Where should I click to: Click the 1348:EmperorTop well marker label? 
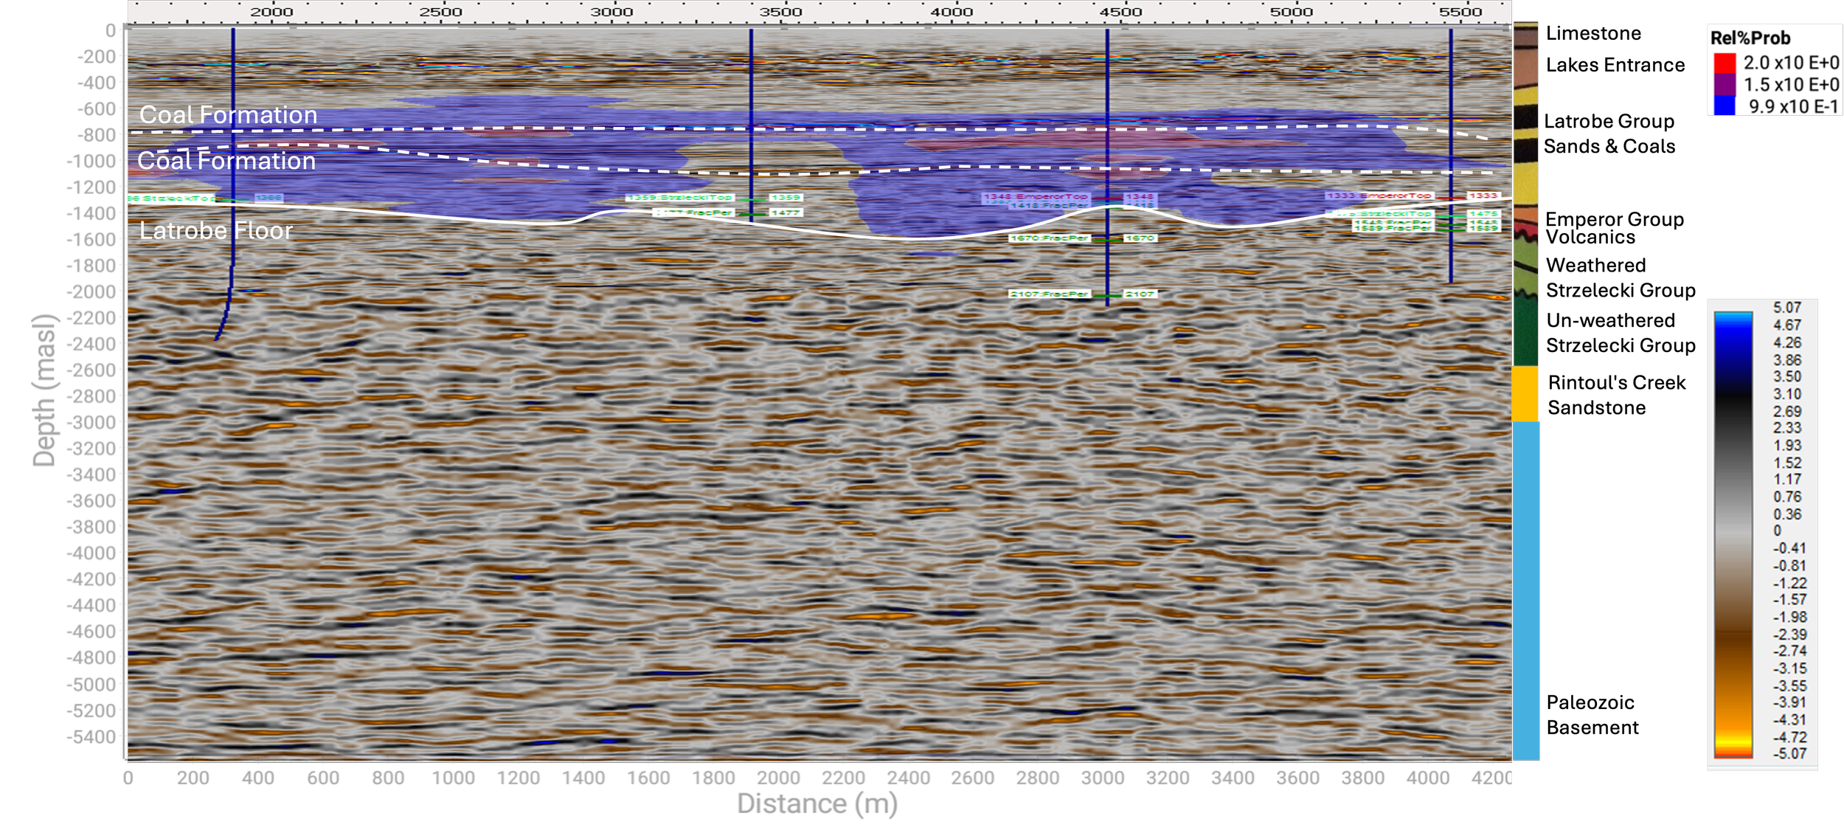1036,197
